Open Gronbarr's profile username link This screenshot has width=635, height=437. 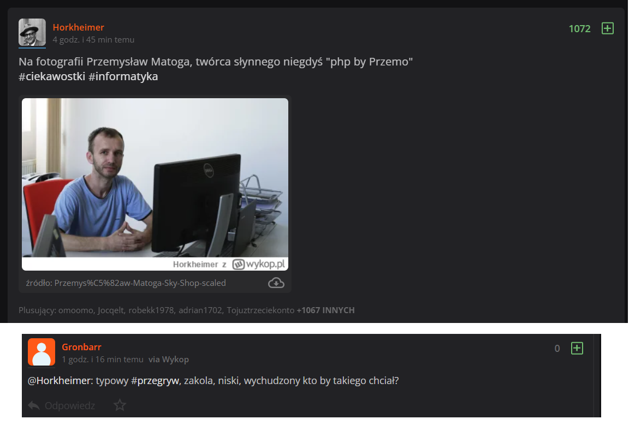(x=81, y=347)
